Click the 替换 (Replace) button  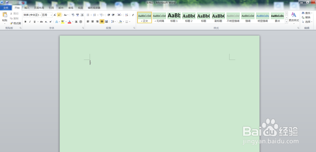[x=306, y=17]
